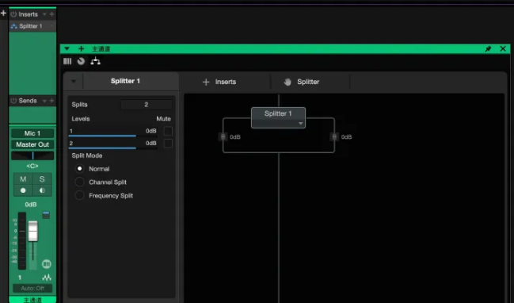This screenshot has width=514, height=303.
Task: Click the channel 0dB volume readout
Action: click(31, 205)
